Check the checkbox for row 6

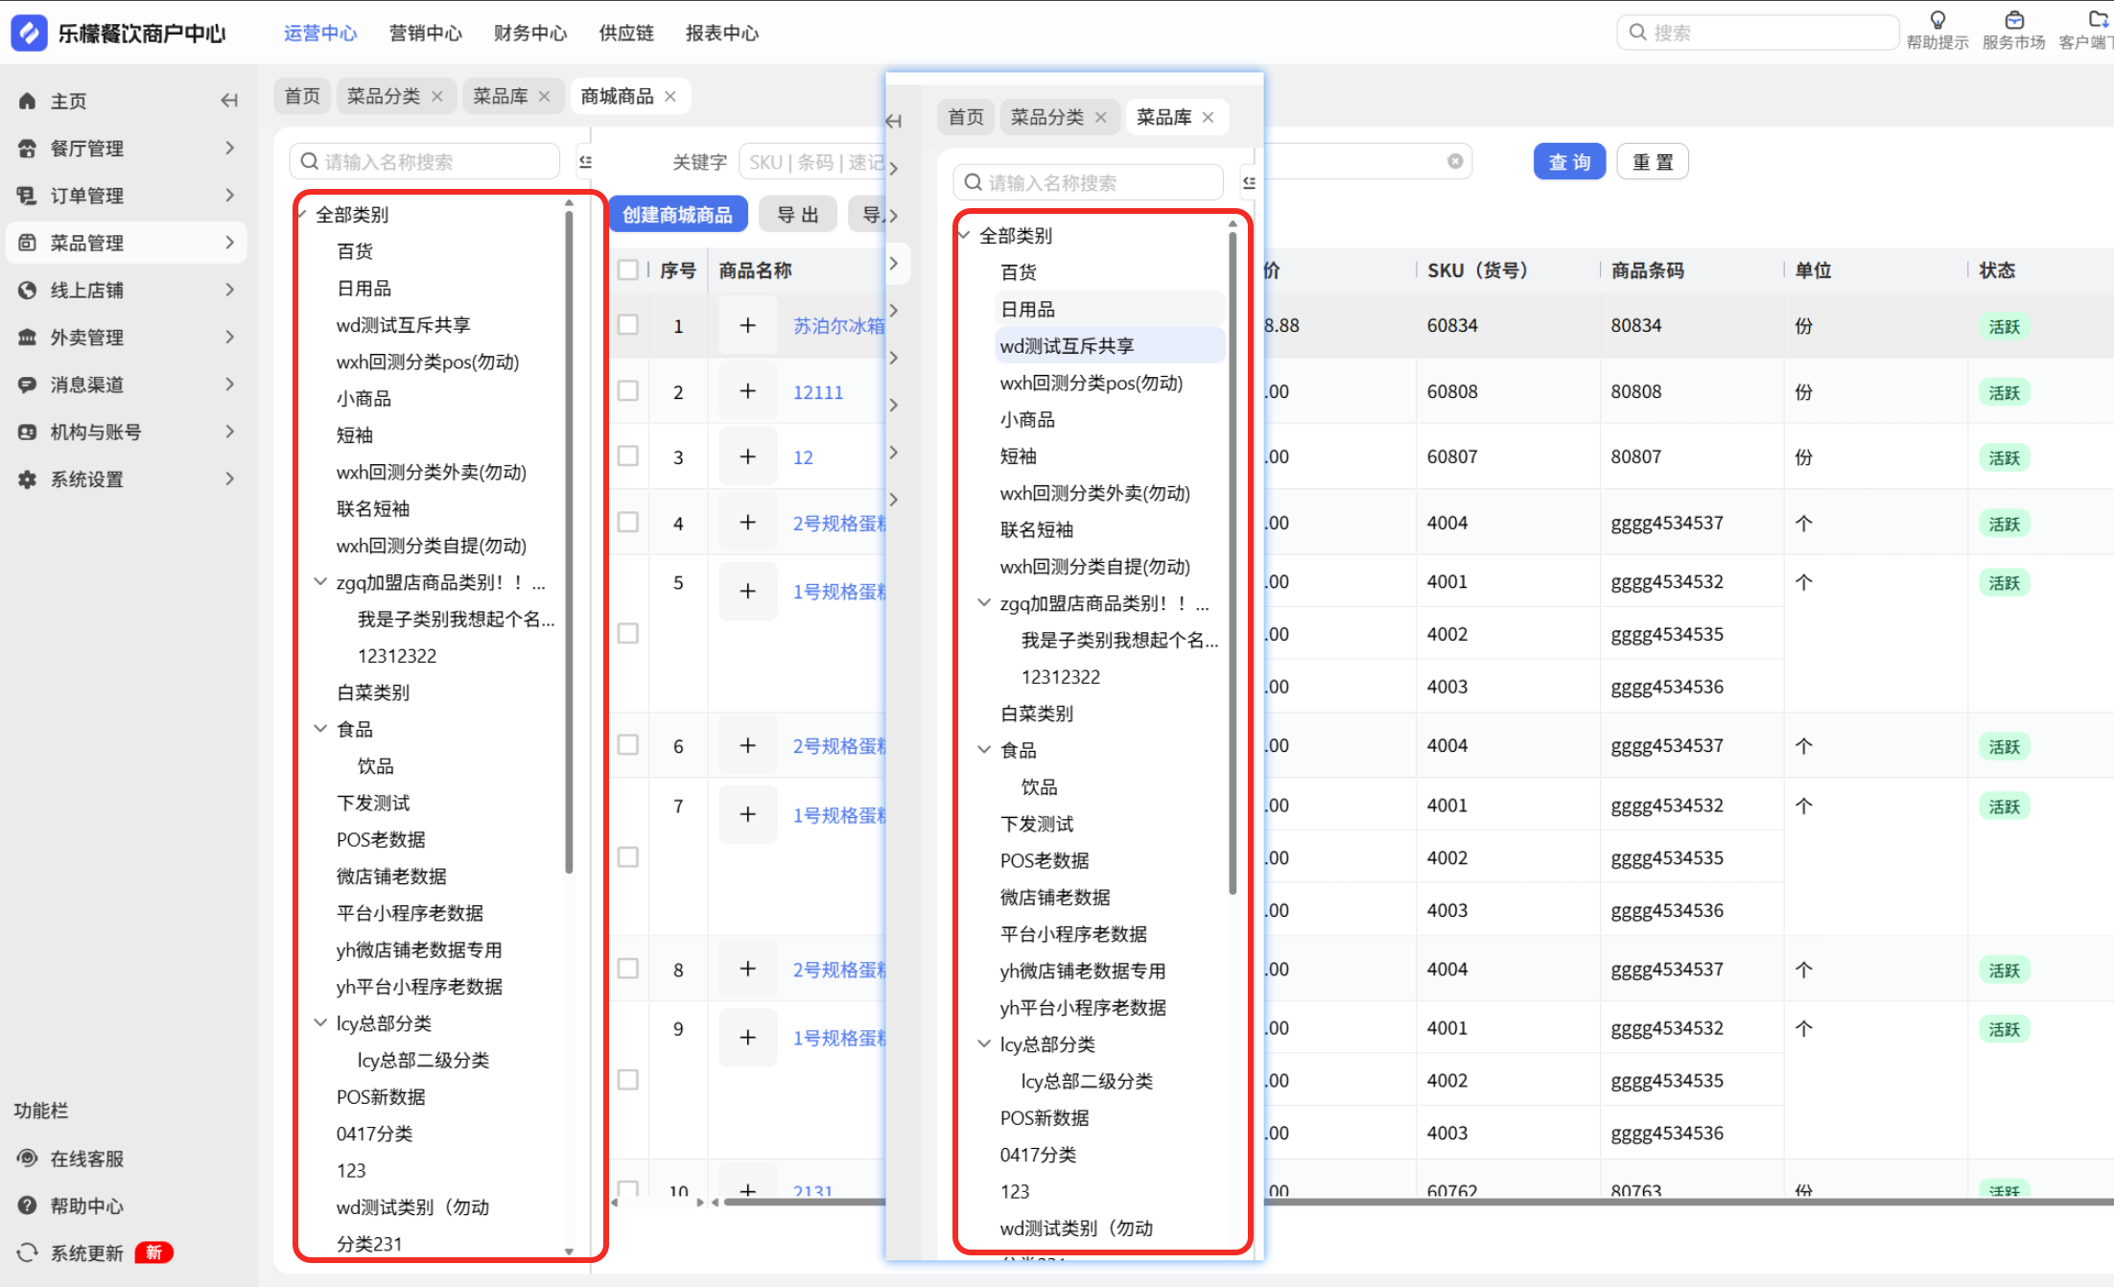click(x=628, y=745)
